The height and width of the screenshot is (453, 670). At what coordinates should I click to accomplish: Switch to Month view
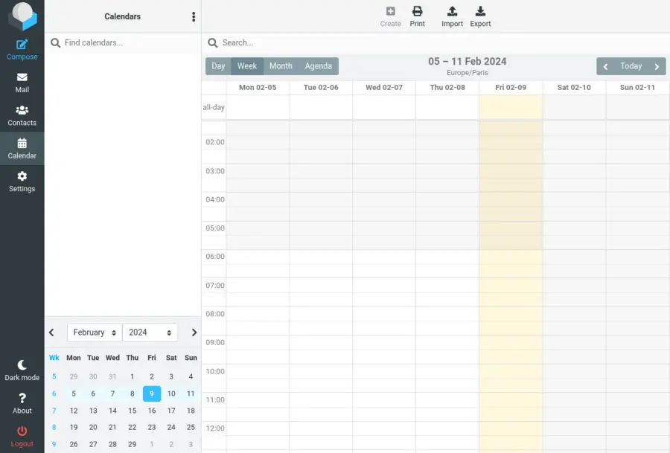pos(281,65)
